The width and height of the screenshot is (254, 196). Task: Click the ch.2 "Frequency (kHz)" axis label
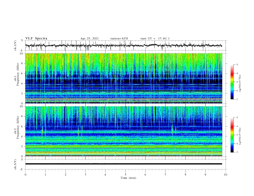tap(18, 127)
